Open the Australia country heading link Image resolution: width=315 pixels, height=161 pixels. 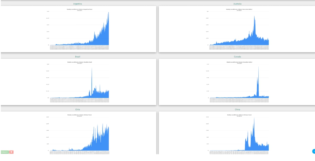pos(237,4)
